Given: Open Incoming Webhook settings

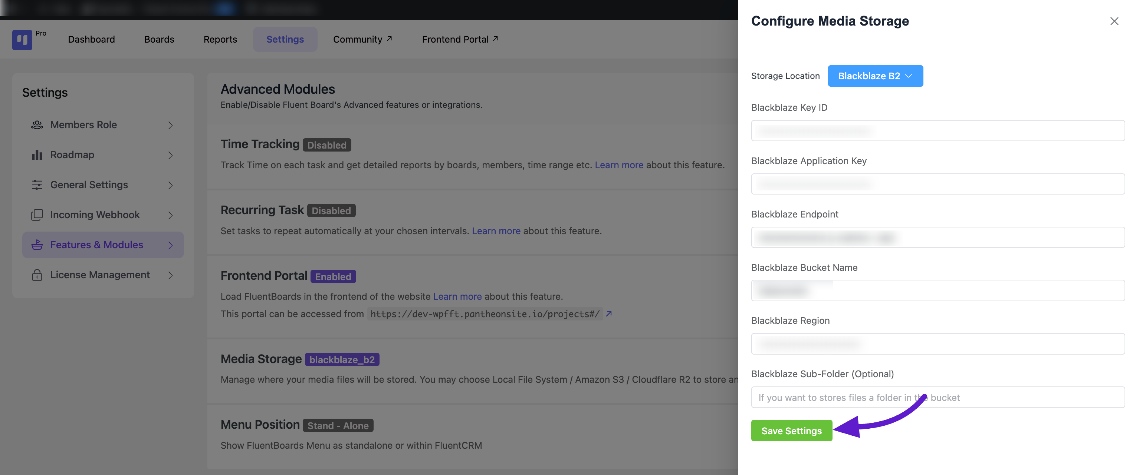Looking at the screenshot, I should (103, 215).
